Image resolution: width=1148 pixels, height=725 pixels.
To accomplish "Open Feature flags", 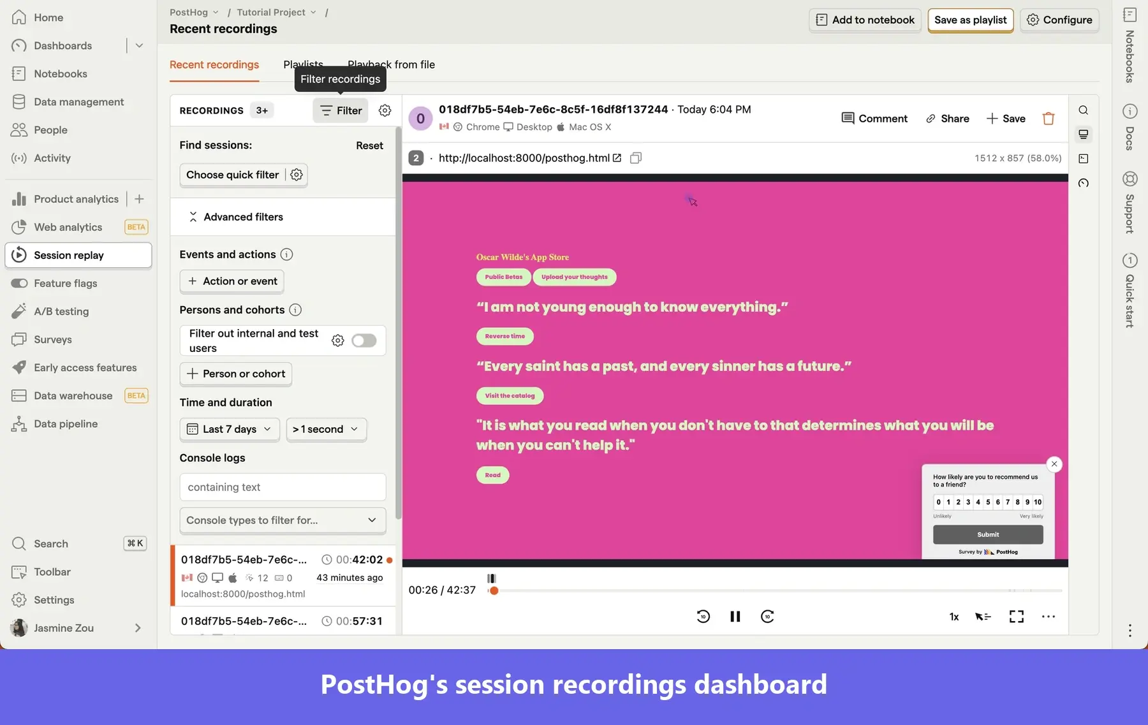I will tap(65, 283).
